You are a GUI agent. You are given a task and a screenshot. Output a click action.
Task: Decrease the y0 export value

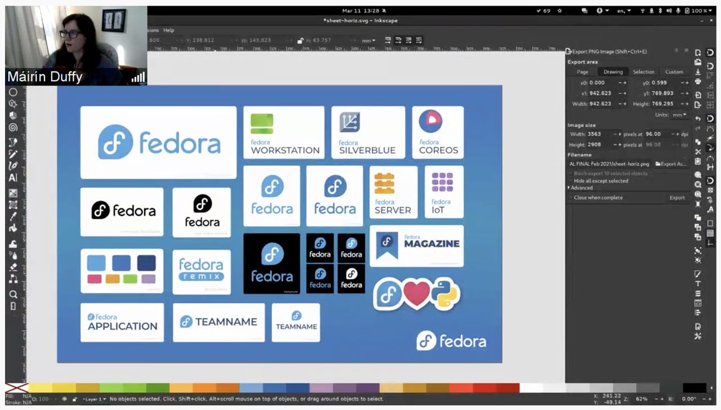pos(682,83)
